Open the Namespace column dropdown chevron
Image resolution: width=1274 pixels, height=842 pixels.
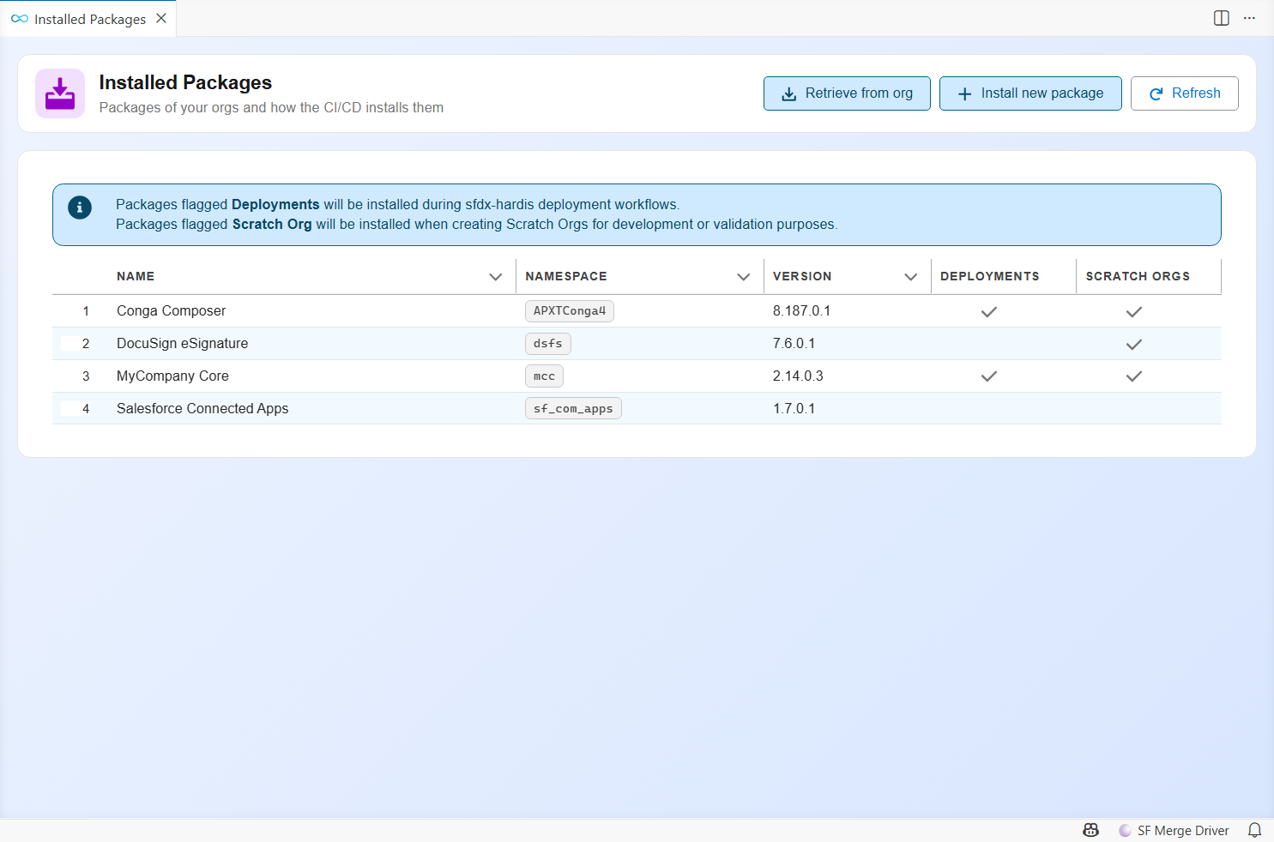(x=744, y=277)
